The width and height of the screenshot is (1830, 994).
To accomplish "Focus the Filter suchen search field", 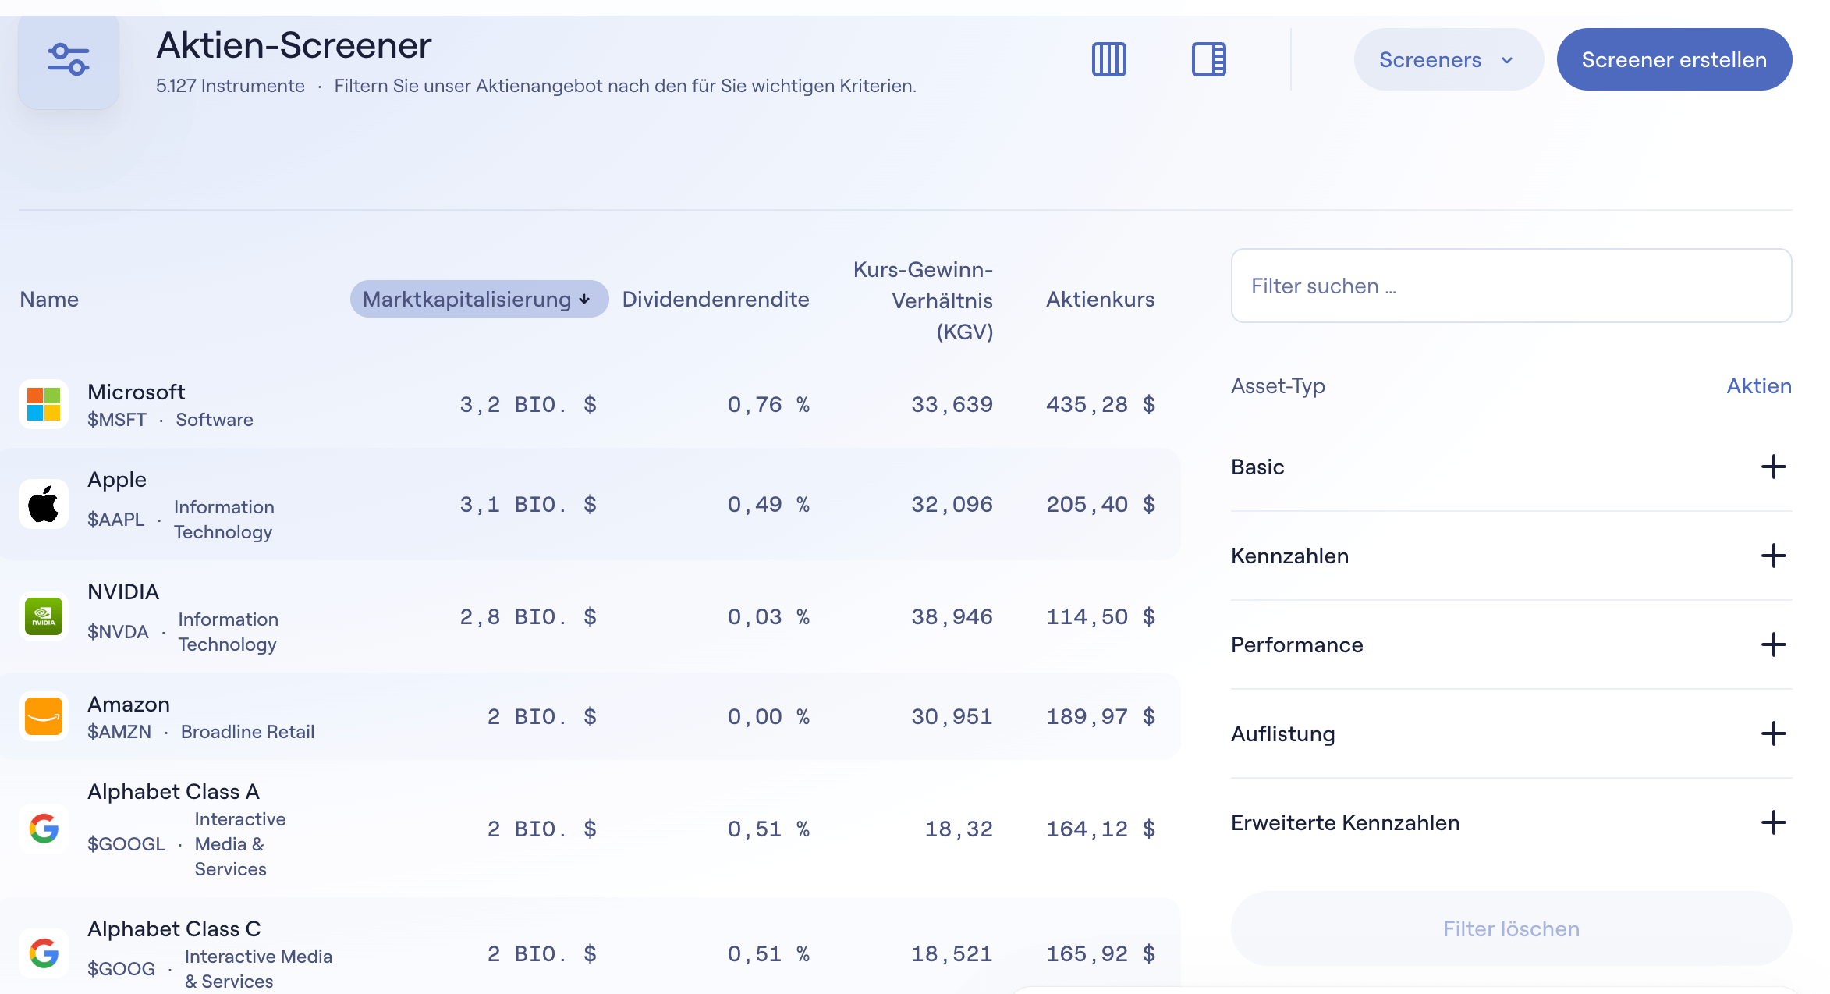I will 1511,286.
